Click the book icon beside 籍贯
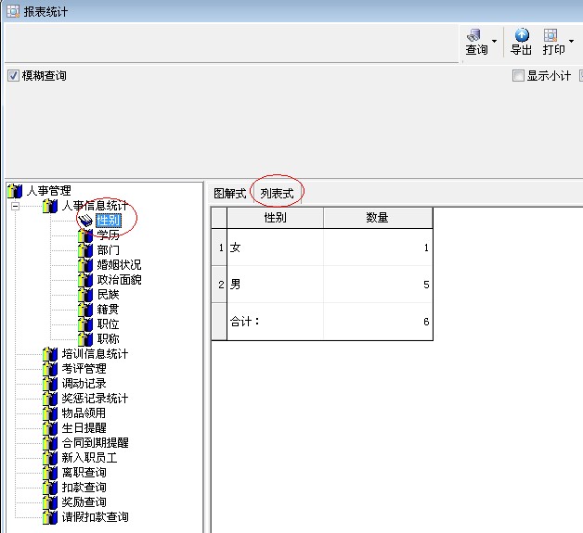The image size is (583, 533). (85, 310)
